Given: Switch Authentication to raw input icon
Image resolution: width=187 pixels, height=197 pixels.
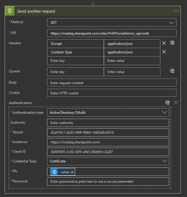Looking at the screenshot, I should (167, 102).
